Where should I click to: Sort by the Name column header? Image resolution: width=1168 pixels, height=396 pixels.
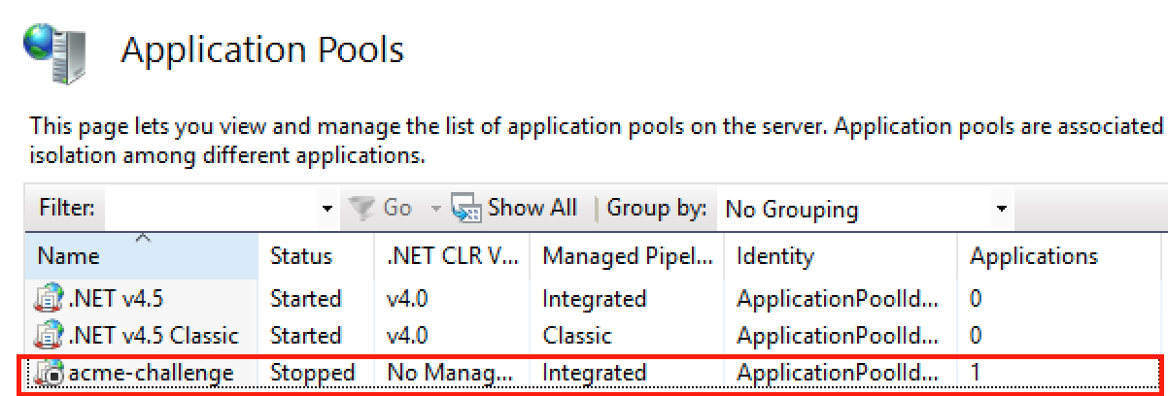[144, 256]
